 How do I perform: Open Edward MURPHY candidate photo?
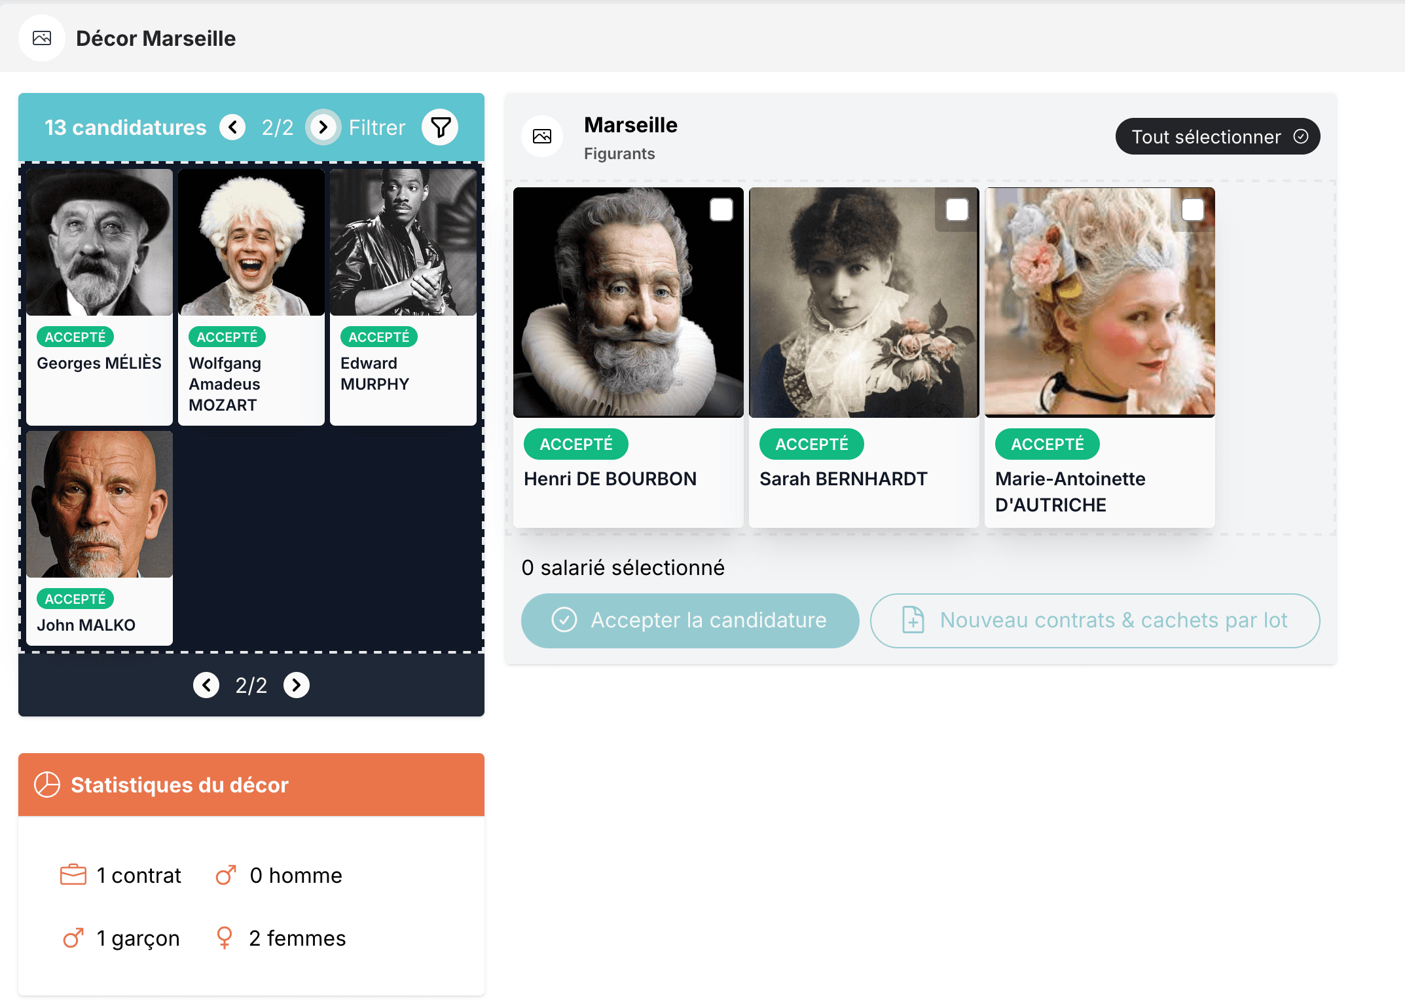tap(403, 242)
